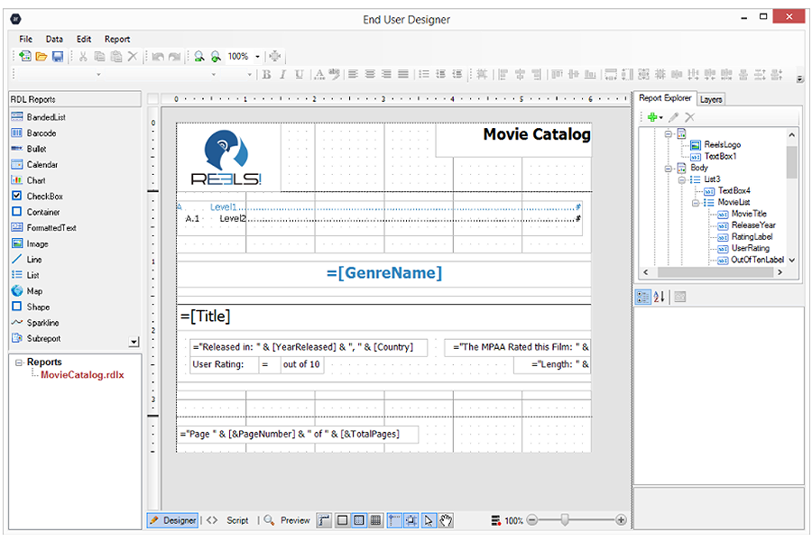Toggle the pan hand tool at bottom
812x541 pixels.
(x=446, y=520)
